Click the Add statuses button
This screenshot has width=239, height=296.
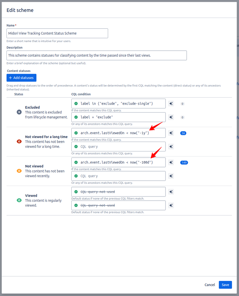(21, 78)
